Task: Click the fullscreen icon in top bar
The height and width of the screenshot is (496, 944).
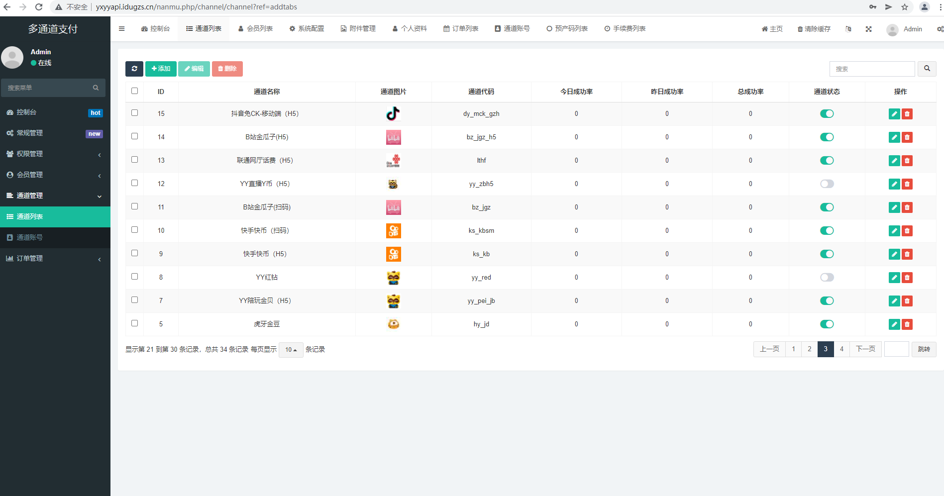Action: (868, 29)
